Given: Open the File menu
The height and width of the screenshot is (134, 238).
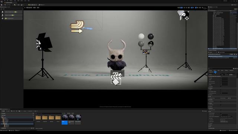Looking at the screenshot, I should click(5, 1).
